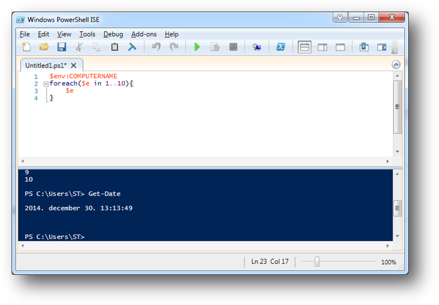The image size is (439, 305).
Task: Click script pane scroll right arrow
Action: click(387, 161)
